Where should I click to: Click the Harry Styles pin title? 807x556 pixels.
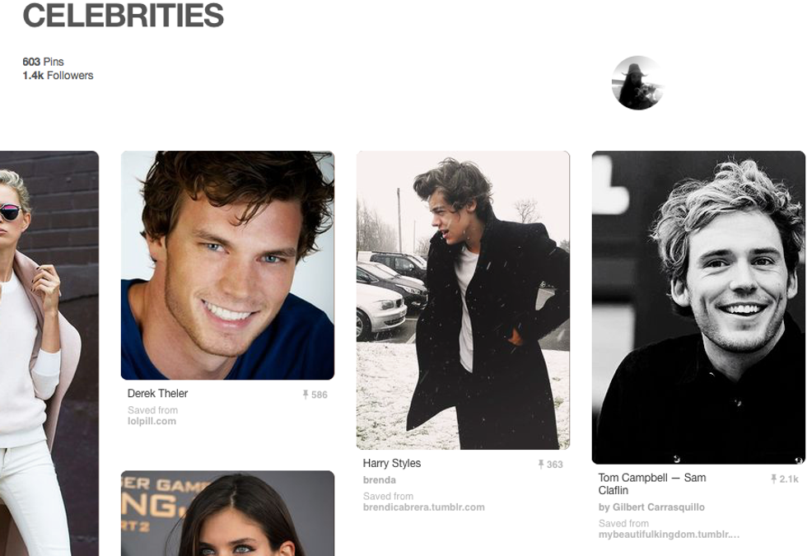click(x=392, y=463)
